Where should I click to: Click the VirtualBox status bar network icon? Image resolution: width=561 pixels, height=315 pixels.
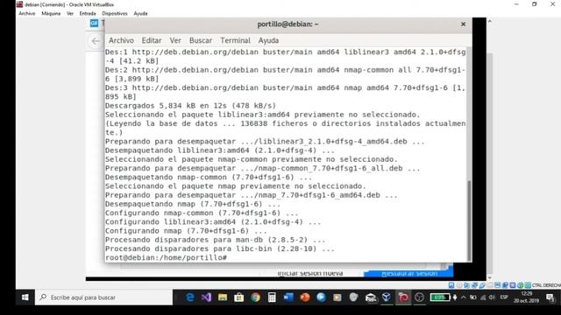pos(474,285)
